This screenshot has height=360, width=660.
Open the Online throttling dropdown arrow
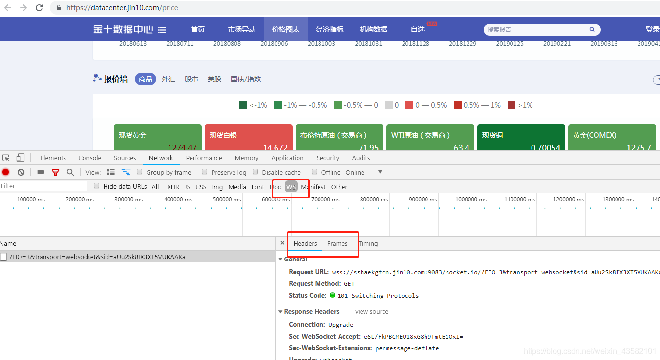pos(380,172)
